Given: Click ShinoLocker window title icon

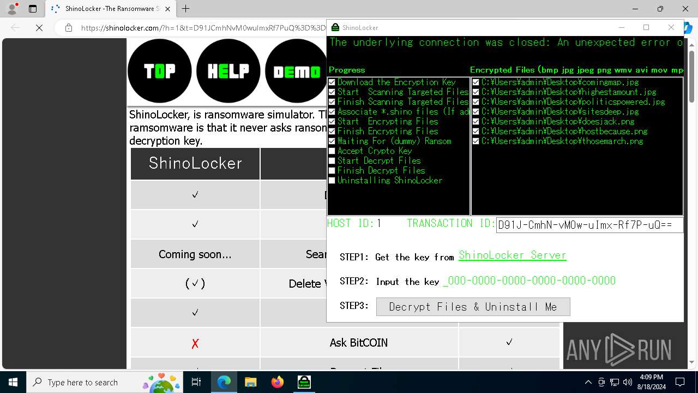Looking at the screenshot, I should [x=335, y=27].
